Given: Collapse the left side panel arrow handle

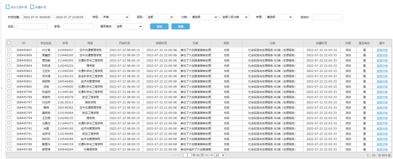Looking at the screenshot, I should pos(1,88).
